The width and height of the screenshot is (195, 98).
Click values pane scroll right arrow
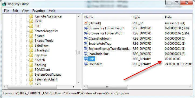pos(190,87)
